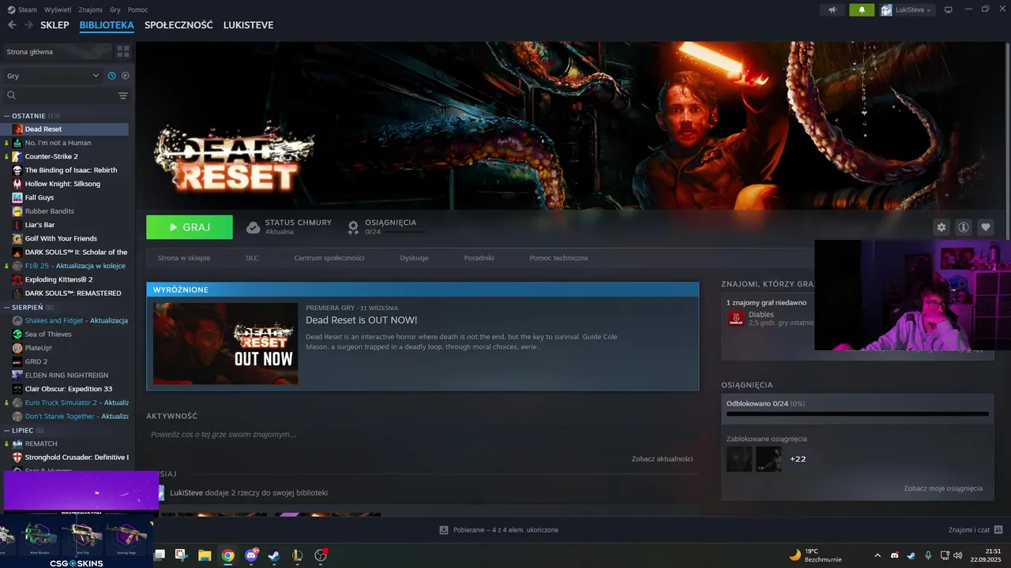
Task: Open downloads icon in bottom bar
Action: pyautogui.click(x=444, y=530)
